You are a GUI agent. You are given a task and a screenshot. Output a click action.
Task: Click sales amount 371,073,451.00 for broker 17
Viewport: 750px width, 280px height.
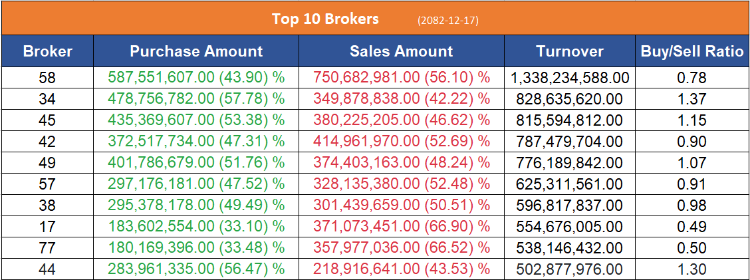pos(401,227)
